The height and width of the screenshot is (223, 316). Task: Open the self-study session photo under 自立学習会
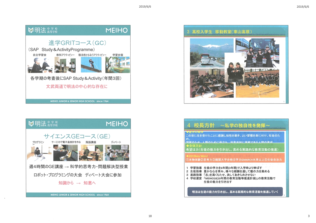click(40, 65)
